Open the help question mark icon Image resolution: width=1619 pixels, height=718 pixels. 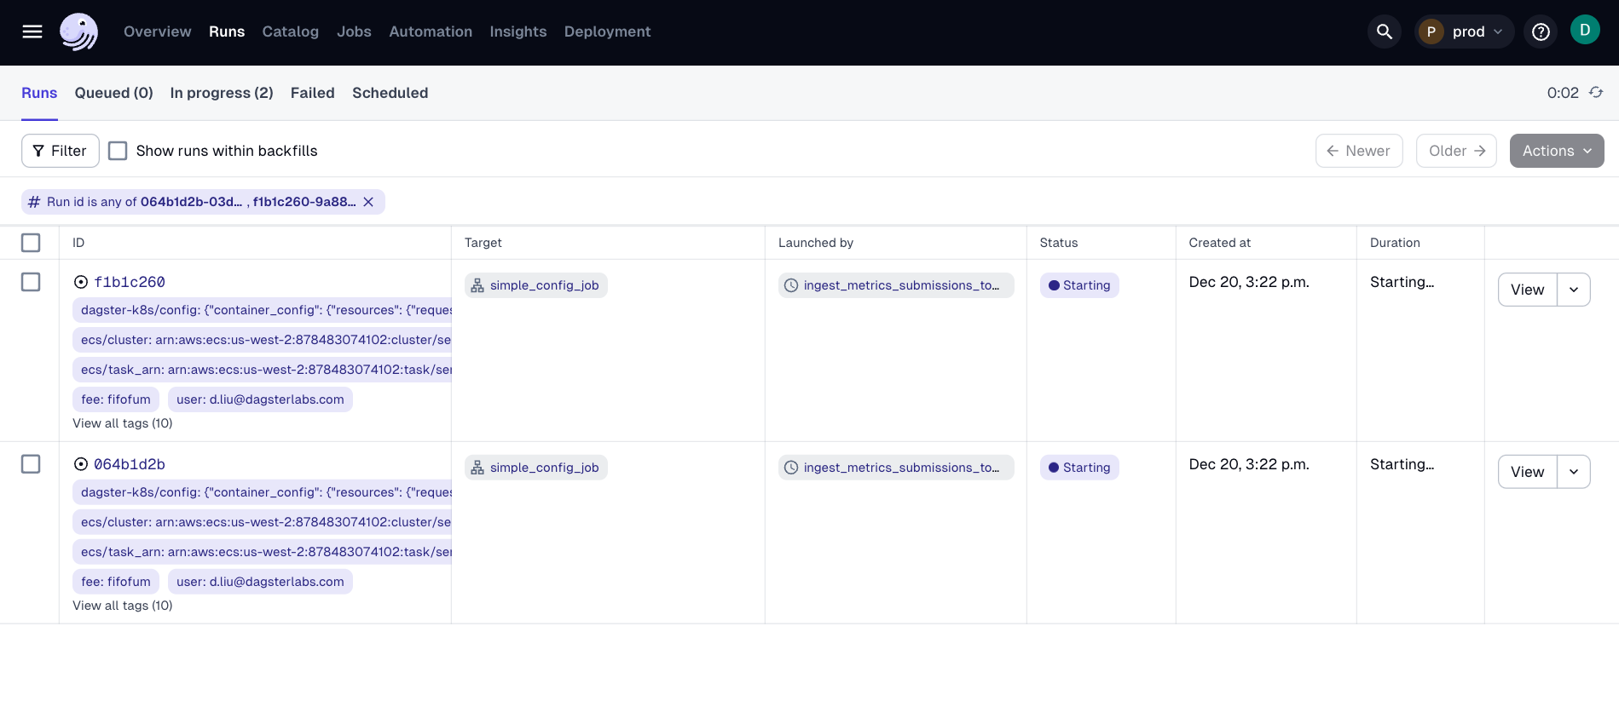(x=1540, y=32)
